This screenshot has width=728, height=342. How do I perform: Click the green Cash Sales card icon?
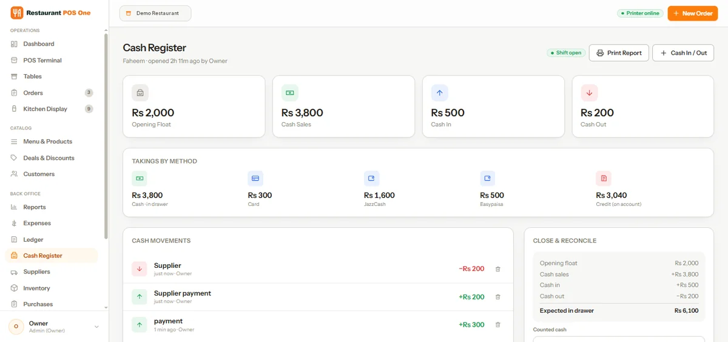point(290,93)
